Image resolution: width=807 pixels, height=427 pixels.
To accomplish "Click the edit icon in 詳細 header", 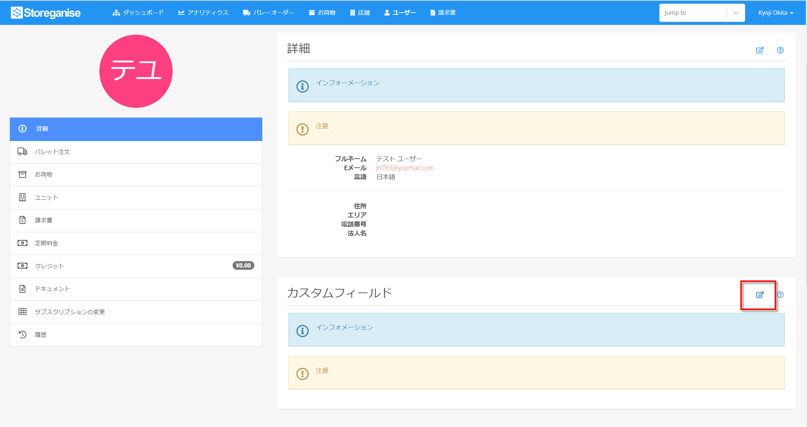I will [x=760, y=50].
